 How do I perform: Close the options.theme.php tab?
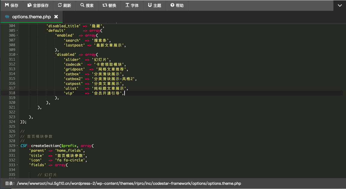point(56,17)
